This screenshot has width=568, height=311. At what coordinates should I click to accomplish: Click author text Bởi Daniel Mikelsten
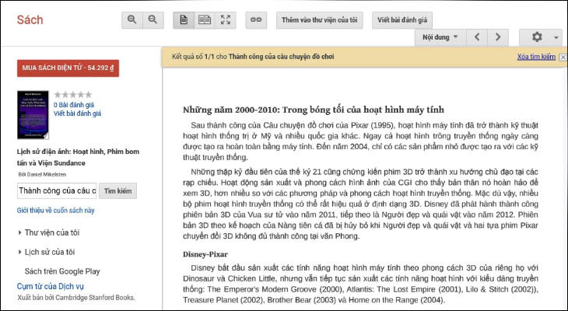(x=42, y=174)
